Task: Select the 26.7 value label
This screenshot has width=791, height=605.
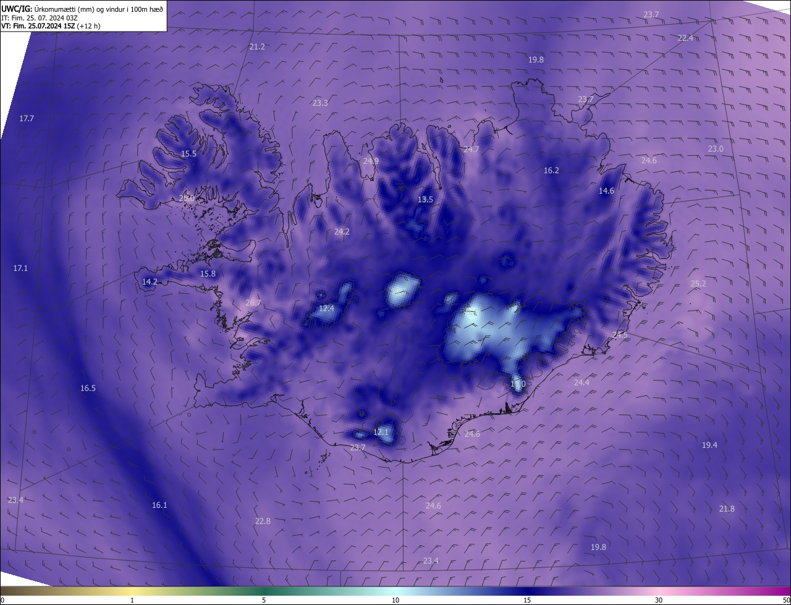Action: coord(253,302)
